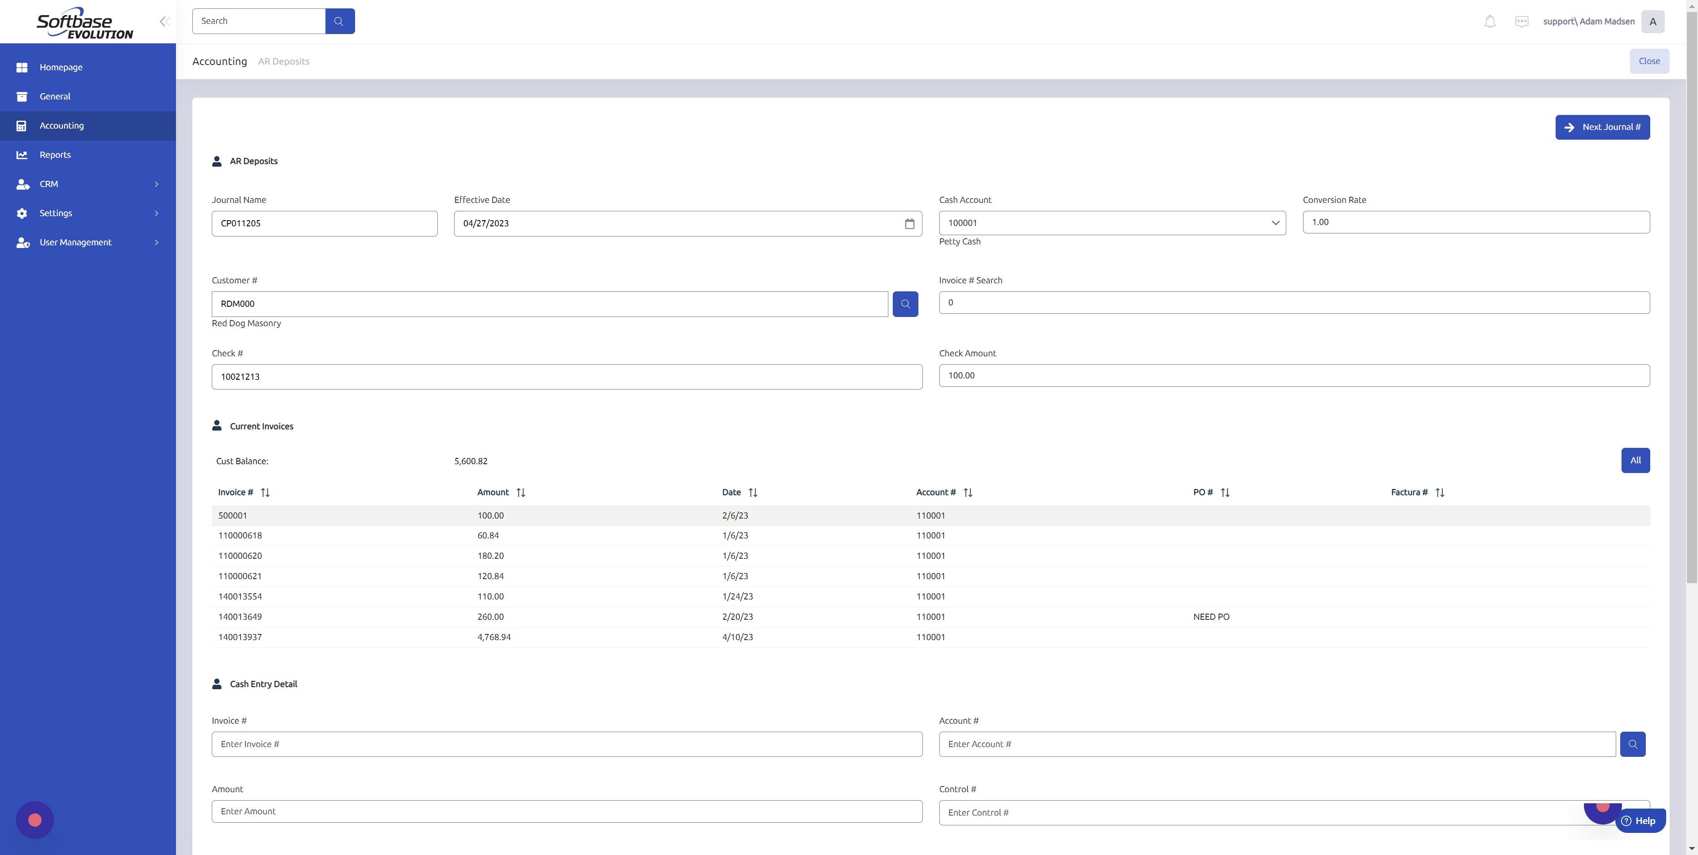This screenshot has width=1698, height=855.
Task: Click the Next Journal # button
Action: 1602,127
